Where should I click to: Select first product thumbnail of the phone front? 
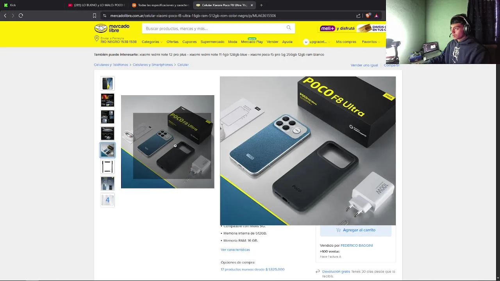click(x=107, y=84)
